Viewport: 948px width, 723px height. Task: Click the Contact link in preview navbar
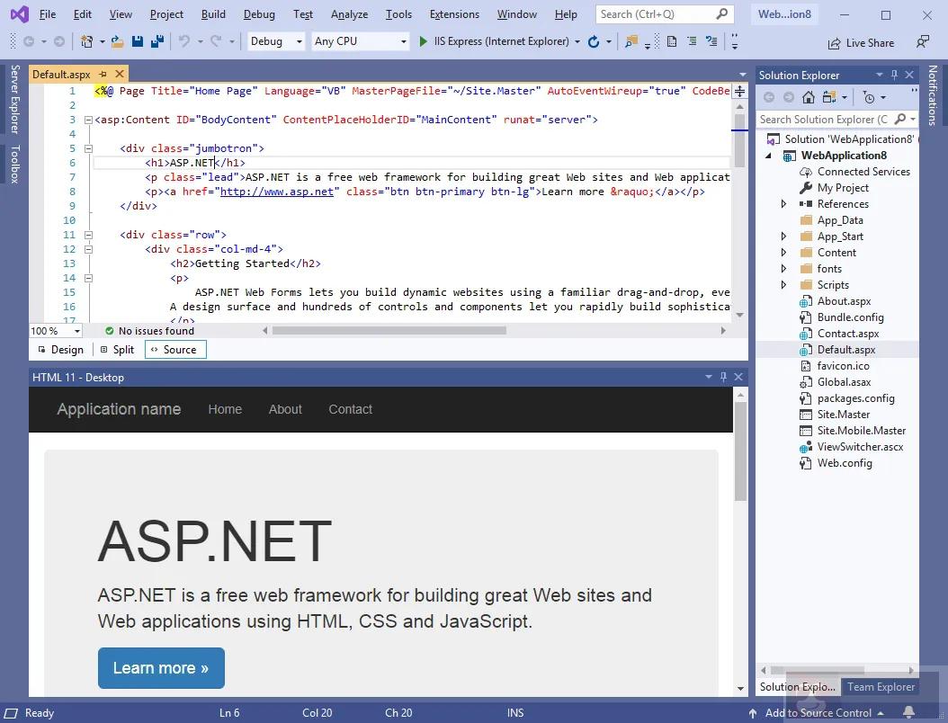[350, 409]
